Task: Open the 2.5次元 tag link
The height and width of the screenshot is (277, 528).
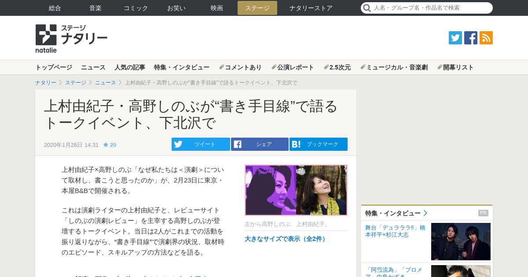Action: coord(337,67)
